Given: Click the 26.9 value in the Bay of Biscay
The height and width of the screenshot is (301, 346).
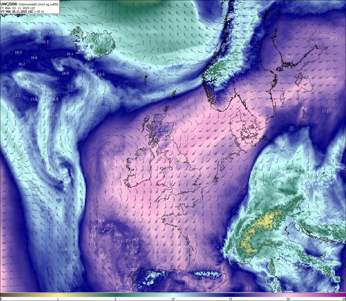Looking at the screenshot, I should tap(133, 252).
